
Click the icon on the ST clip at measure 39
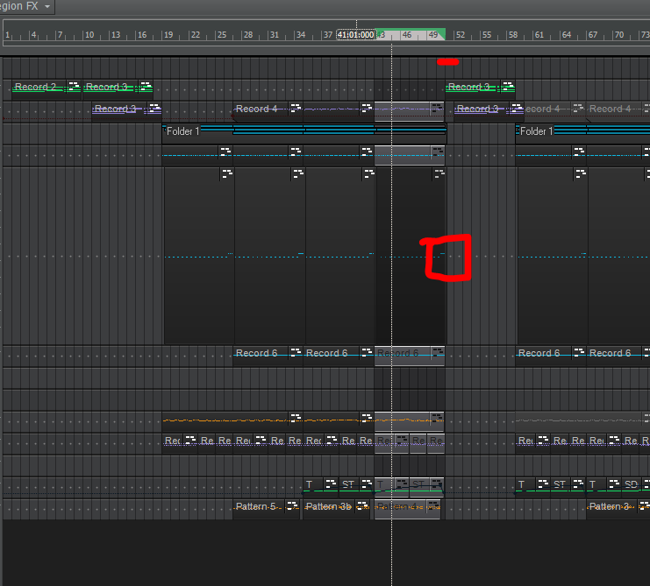coord(367,484)
